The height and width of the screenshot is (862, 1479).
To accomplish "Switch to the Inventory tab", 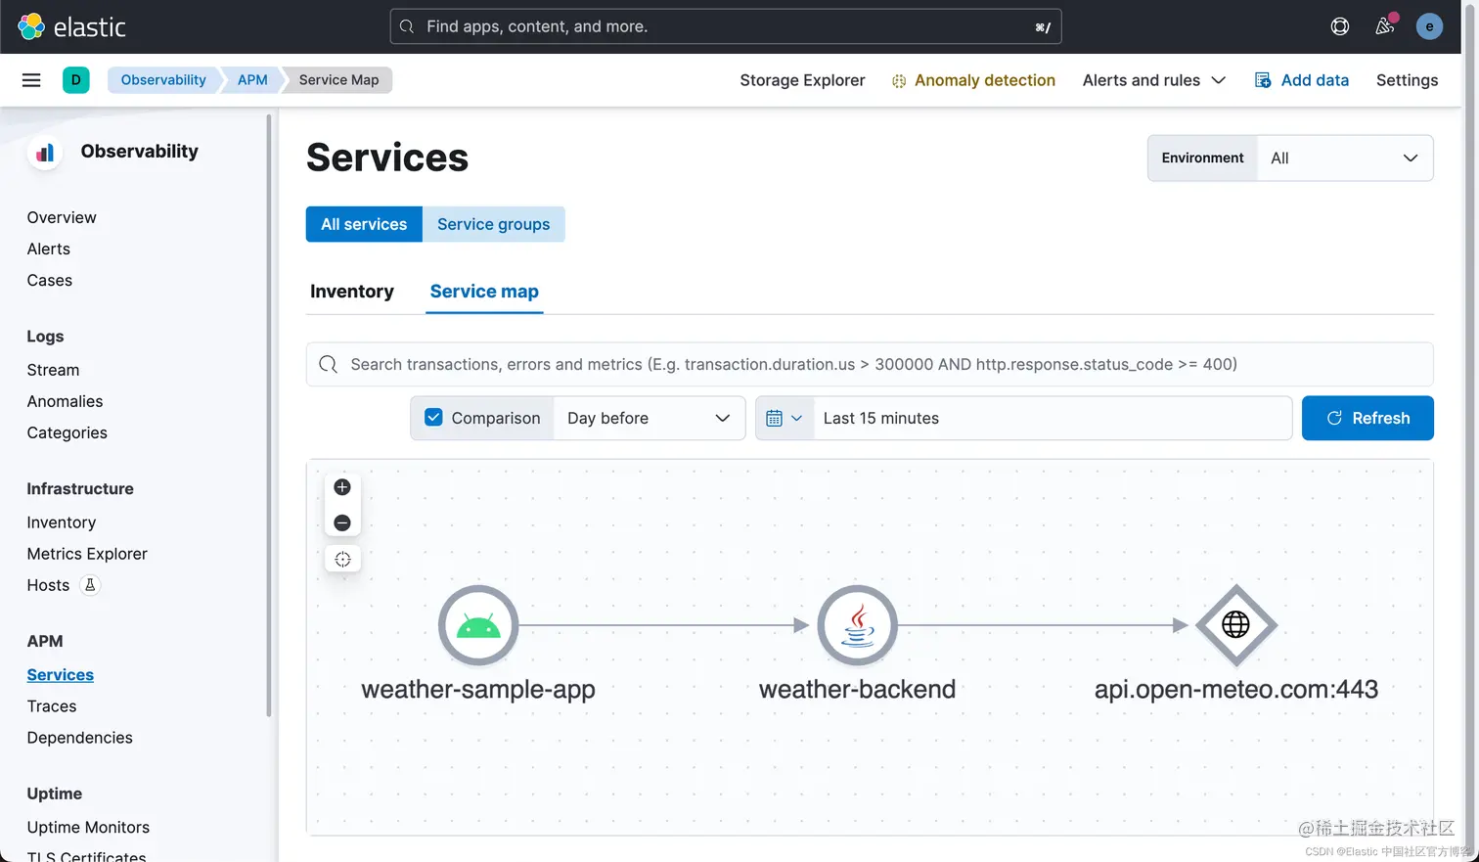I will coord(352,292).
